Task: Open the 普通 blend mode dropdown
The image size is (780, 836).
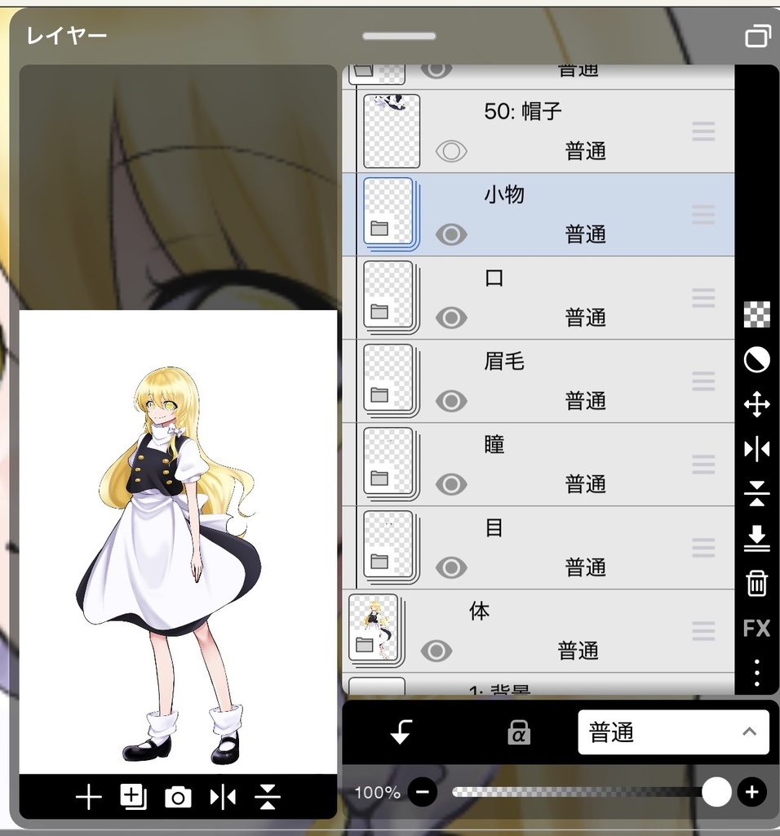Action: click(x=673, y=731)
